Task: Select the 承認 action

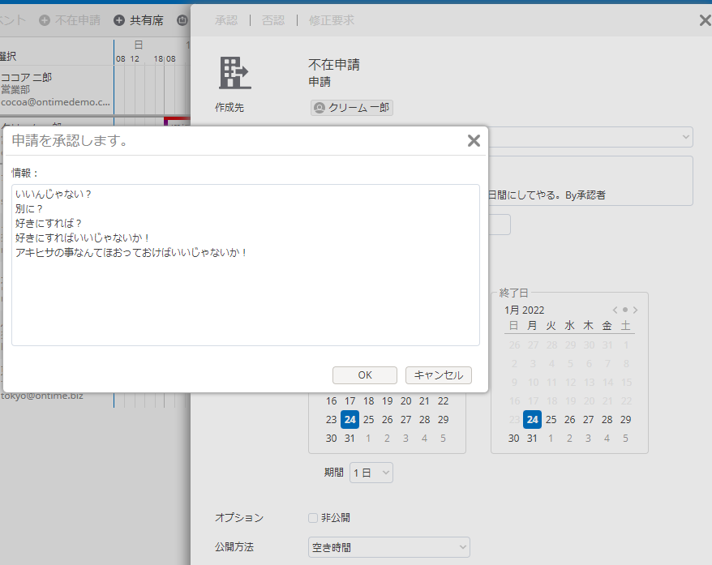Action: [x=226, y=20]
